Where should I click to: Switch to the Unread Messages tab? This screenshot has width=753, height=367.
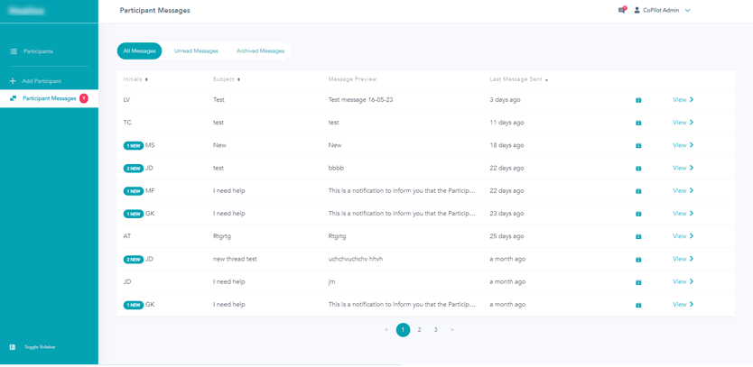(x=196, y=51)
